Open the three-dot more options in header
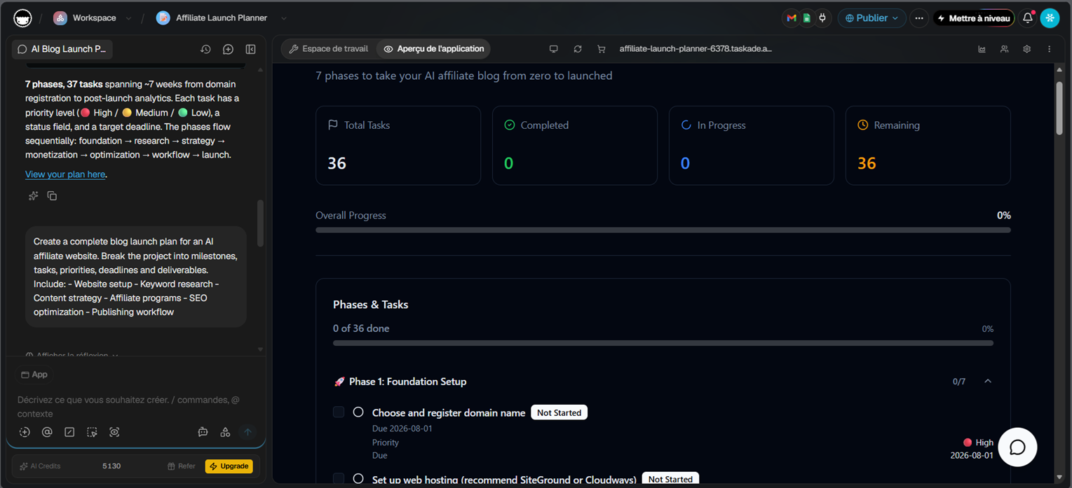Image resolution: width=1072 pixels, height=488 pixels. click(919, 18)
